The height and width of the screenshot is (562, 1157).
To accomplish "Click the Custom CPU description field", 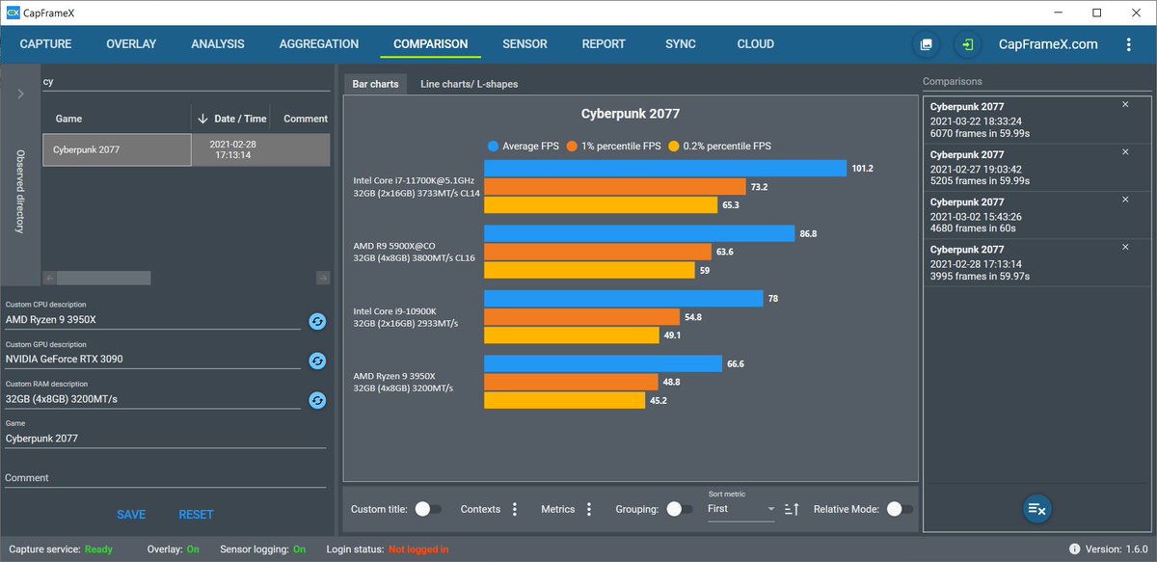I will (x=152, y=319).
